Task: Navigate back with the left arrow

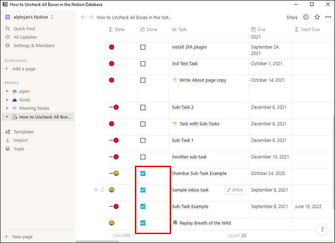Action: (83, 17)
